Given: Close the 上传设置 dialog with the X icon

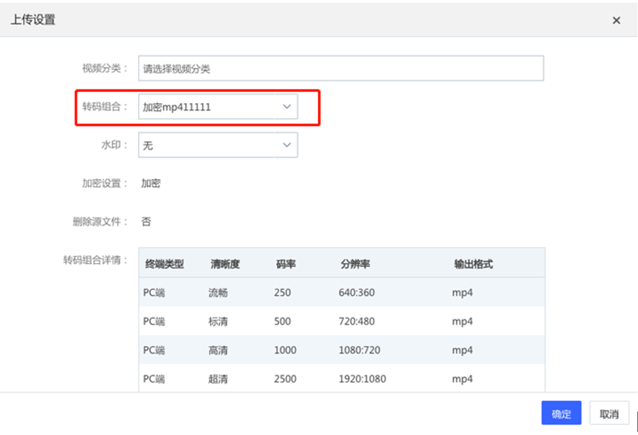Looking at the screenshot, I should (616, 20).
